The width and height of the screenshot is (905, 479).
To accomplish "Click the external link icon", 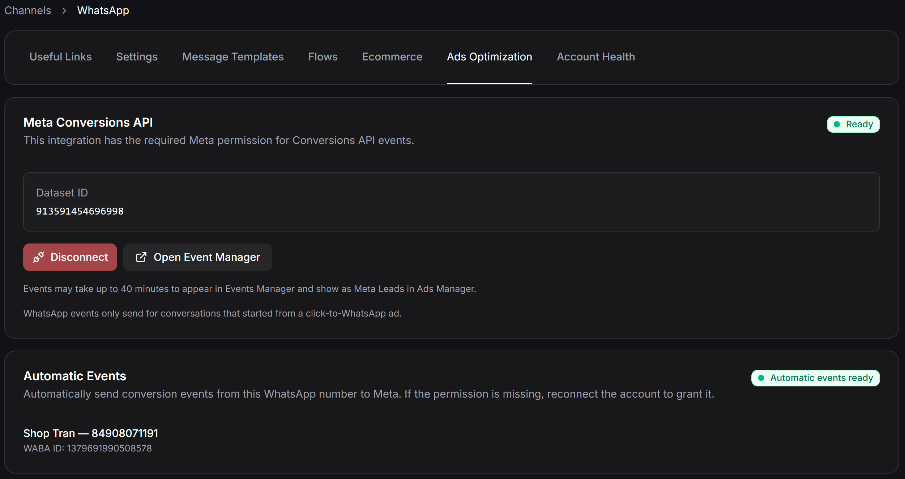I will pos(141,257).
